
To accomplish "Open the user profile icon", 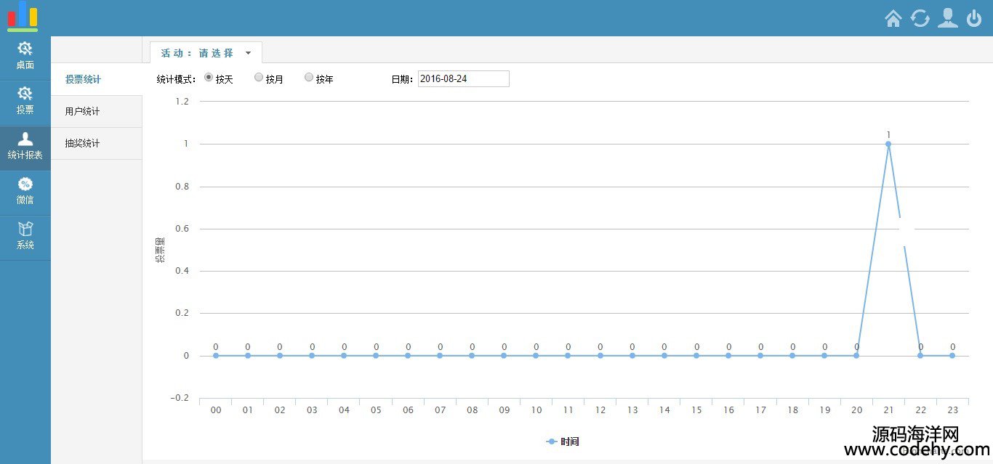I will click(x=947, y=18).
